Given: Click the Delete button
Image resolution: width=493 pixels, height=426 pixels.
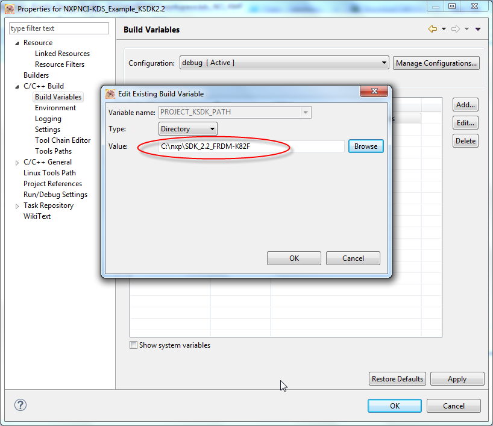Looking at the screenshot, I should pos(466,140).
